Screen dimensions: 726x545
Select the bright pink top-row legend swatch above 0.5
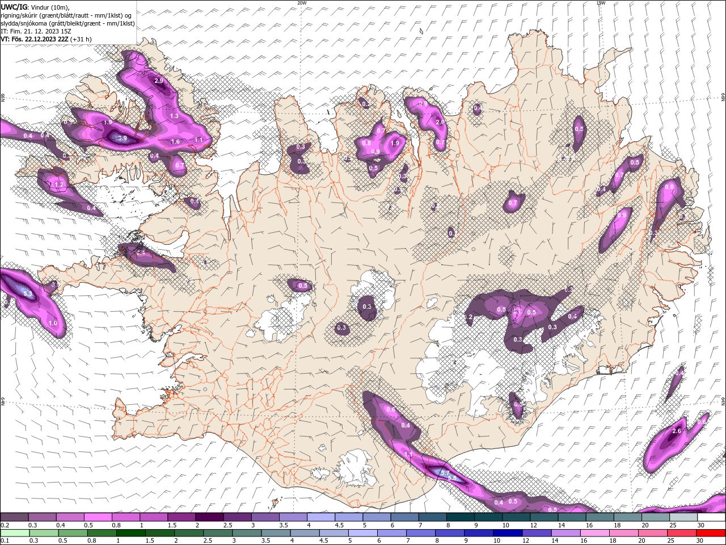(x=98, y=517)
